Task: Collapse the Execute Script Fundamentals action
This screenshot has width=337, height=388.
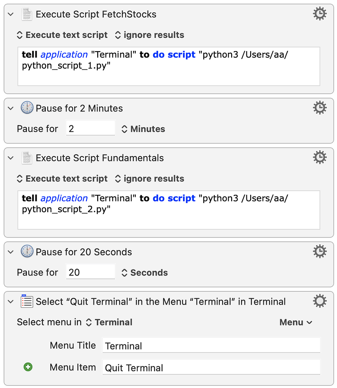Action: coord(11,158)
